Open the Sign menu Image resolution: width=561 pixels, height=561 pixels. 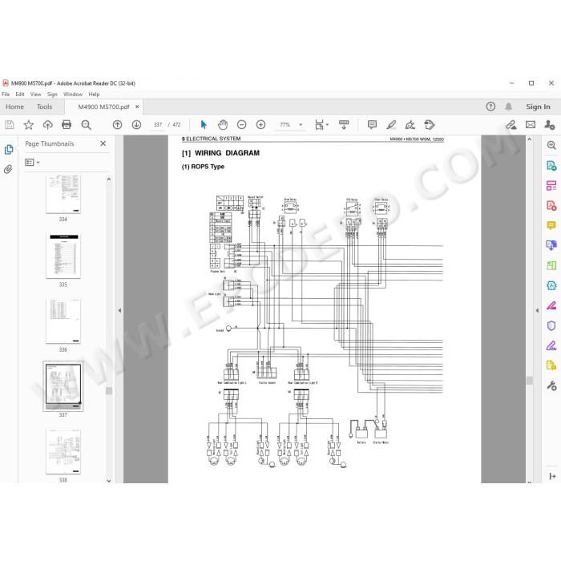[x=52, y=94]
